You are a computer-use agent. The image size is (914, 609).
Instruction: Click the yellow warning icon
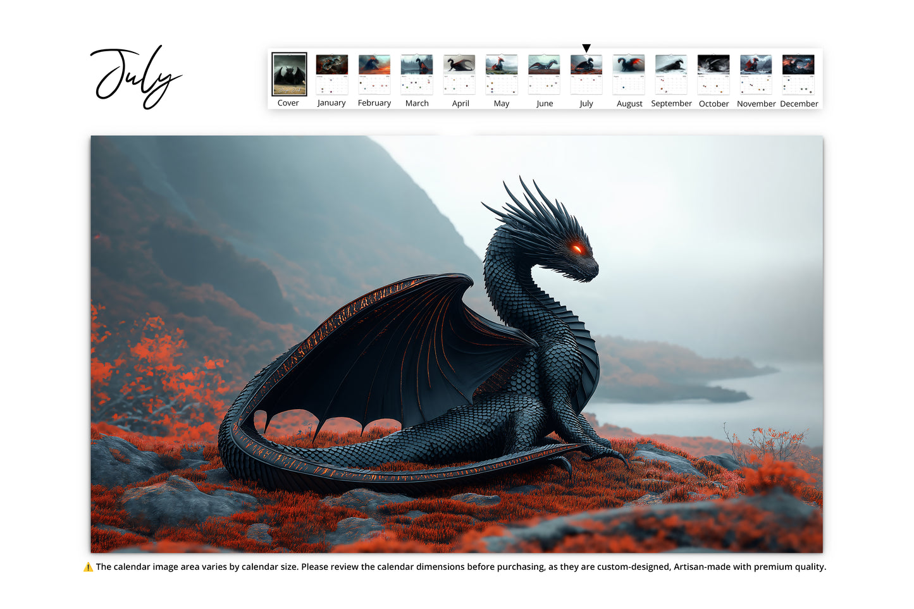coord(88,567)
